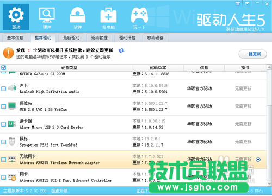The width and height of the screenshot is (272, 196).
Task: Open the 硬件 hardware monitor icon
Action: click(x=47, y=17)
